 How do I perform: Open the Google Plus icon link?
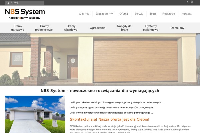click(192, 2)
